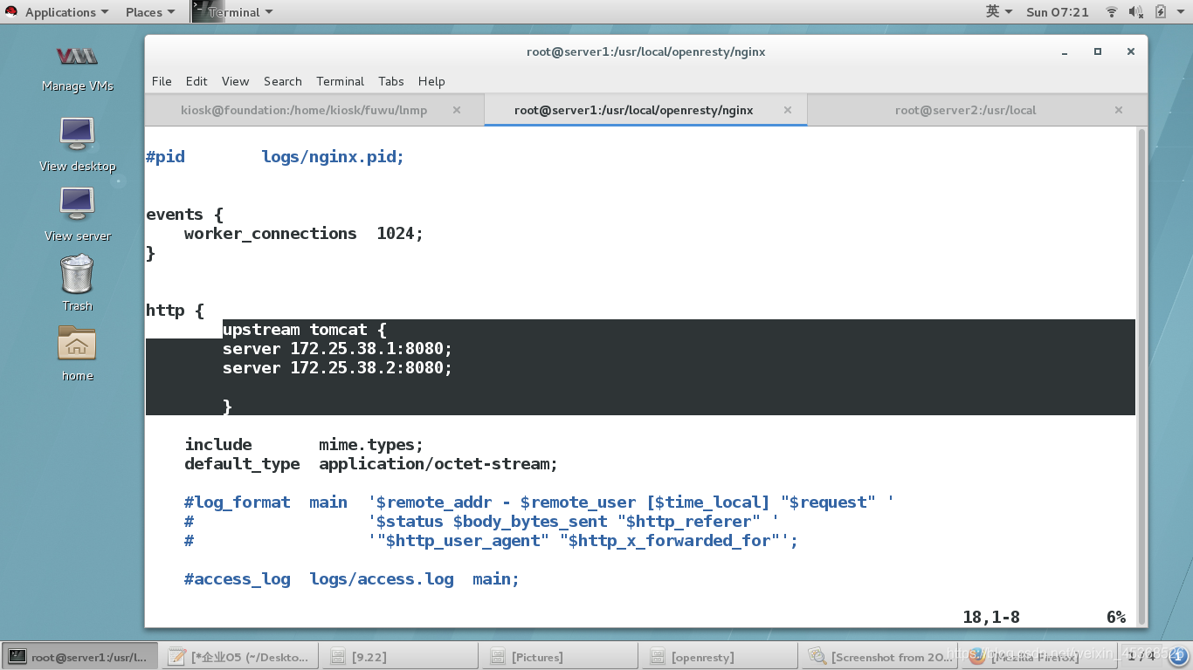Screen dimensions: 1193x670
Task: Click the Red Hat logo beside Applications
Action: 11,12
